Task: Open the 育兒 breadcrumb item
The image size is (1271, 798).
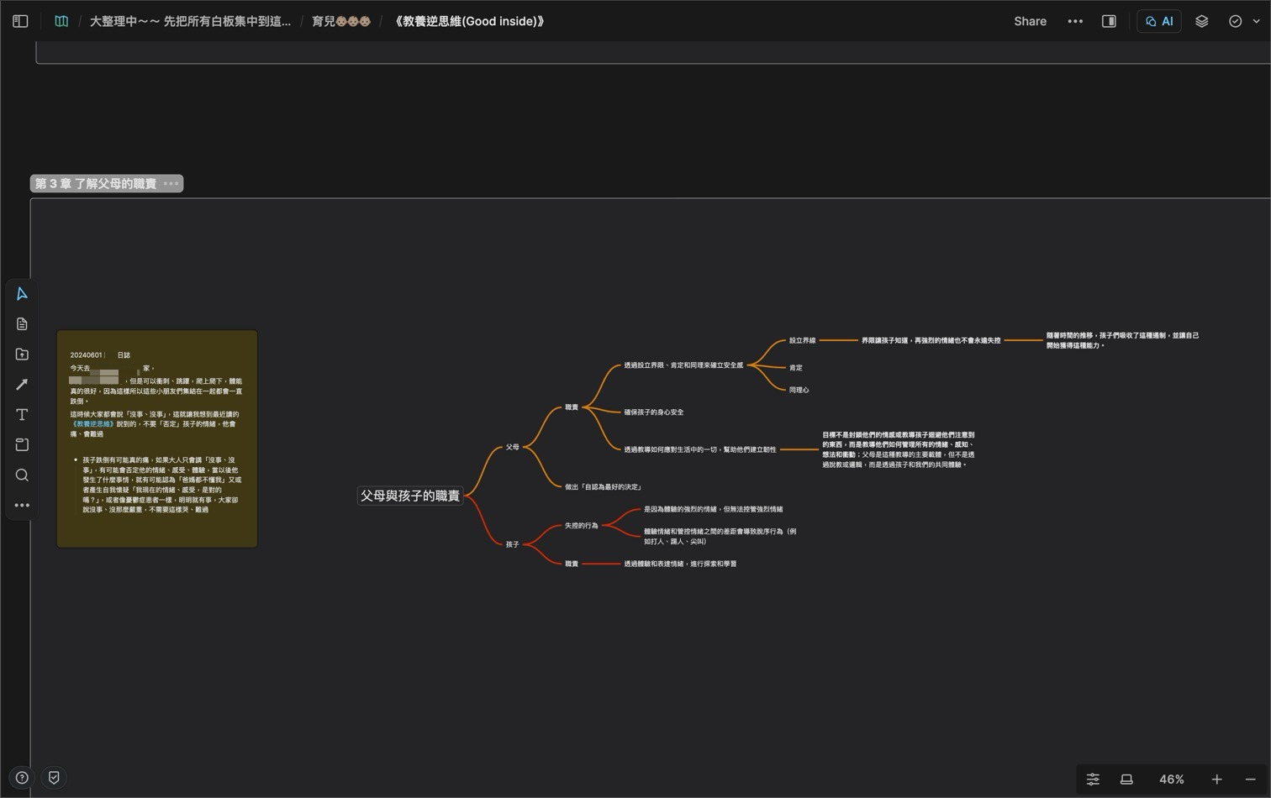Action: (x=340, y=21)
